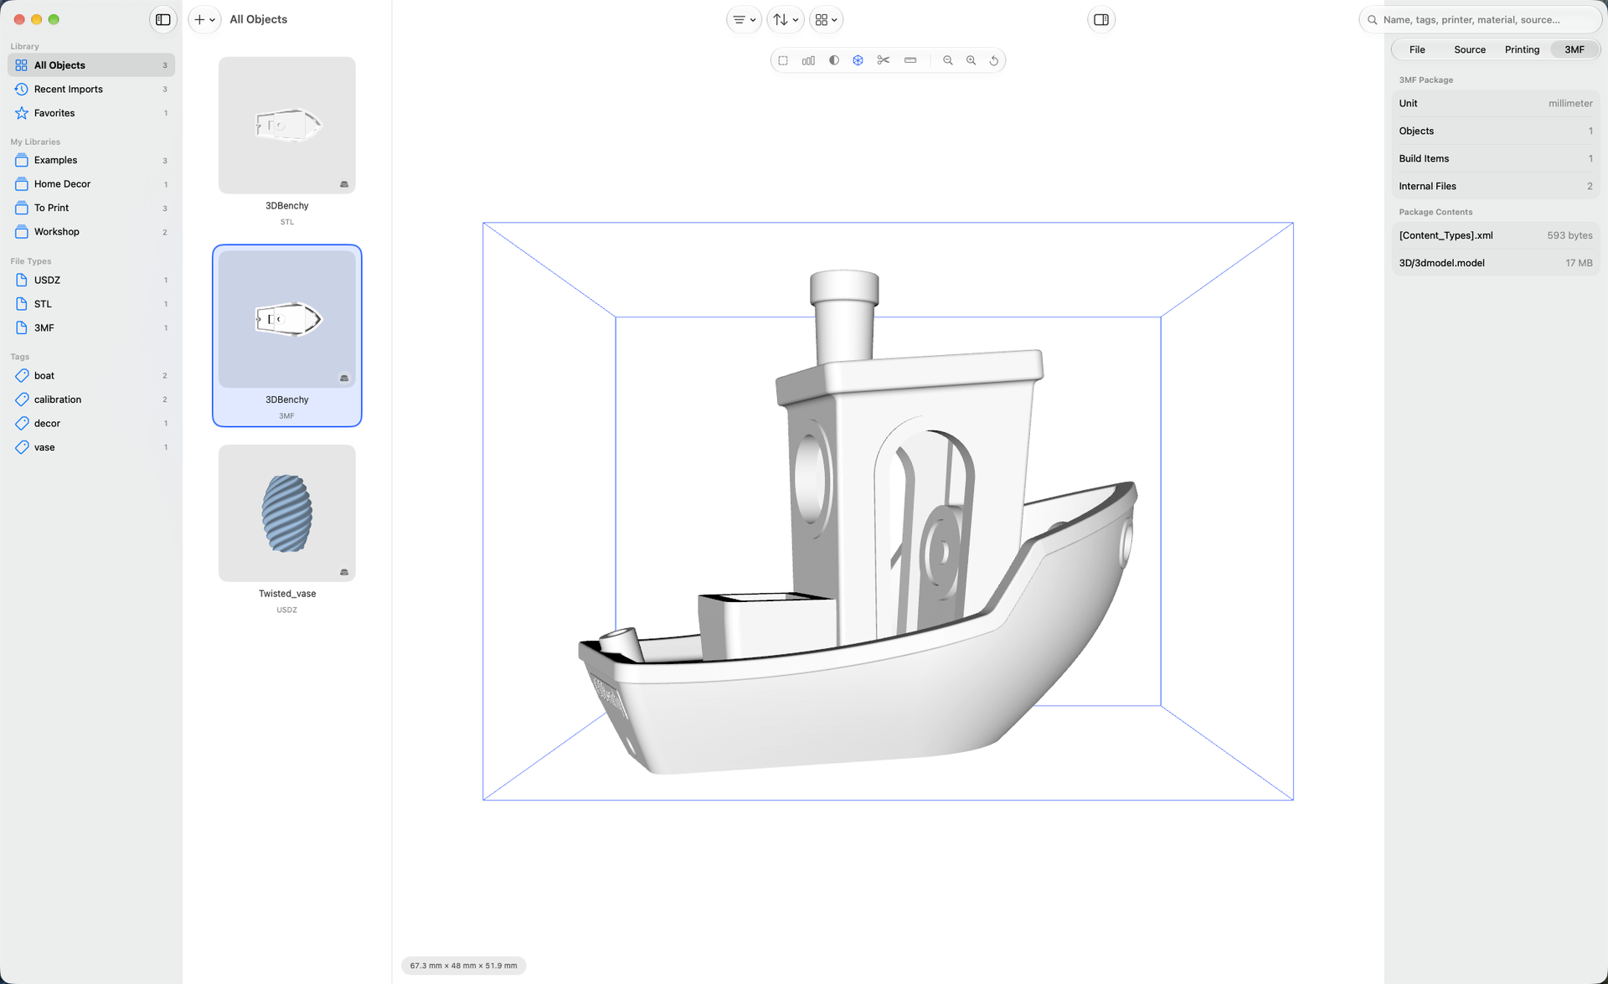Filter by the boat tag
The width and height of the screenshot is (1608, 984).
[91, 375]
